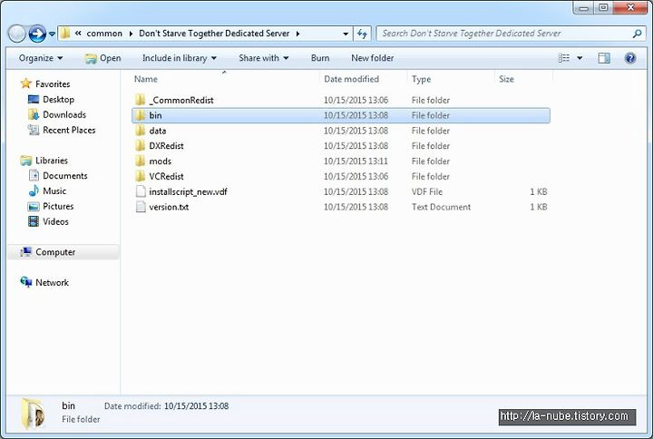Click the Desktop monitor icon in Favorites
Screen dimensions: 653x439
click(34, 99)
